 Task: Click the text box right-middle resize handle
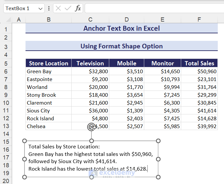pyautogui.click(x=158, y=159)
